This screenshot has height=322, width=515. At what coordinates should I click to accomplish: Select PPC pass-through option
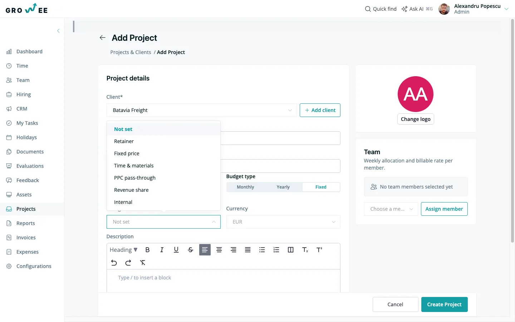(x=163, y=178)
